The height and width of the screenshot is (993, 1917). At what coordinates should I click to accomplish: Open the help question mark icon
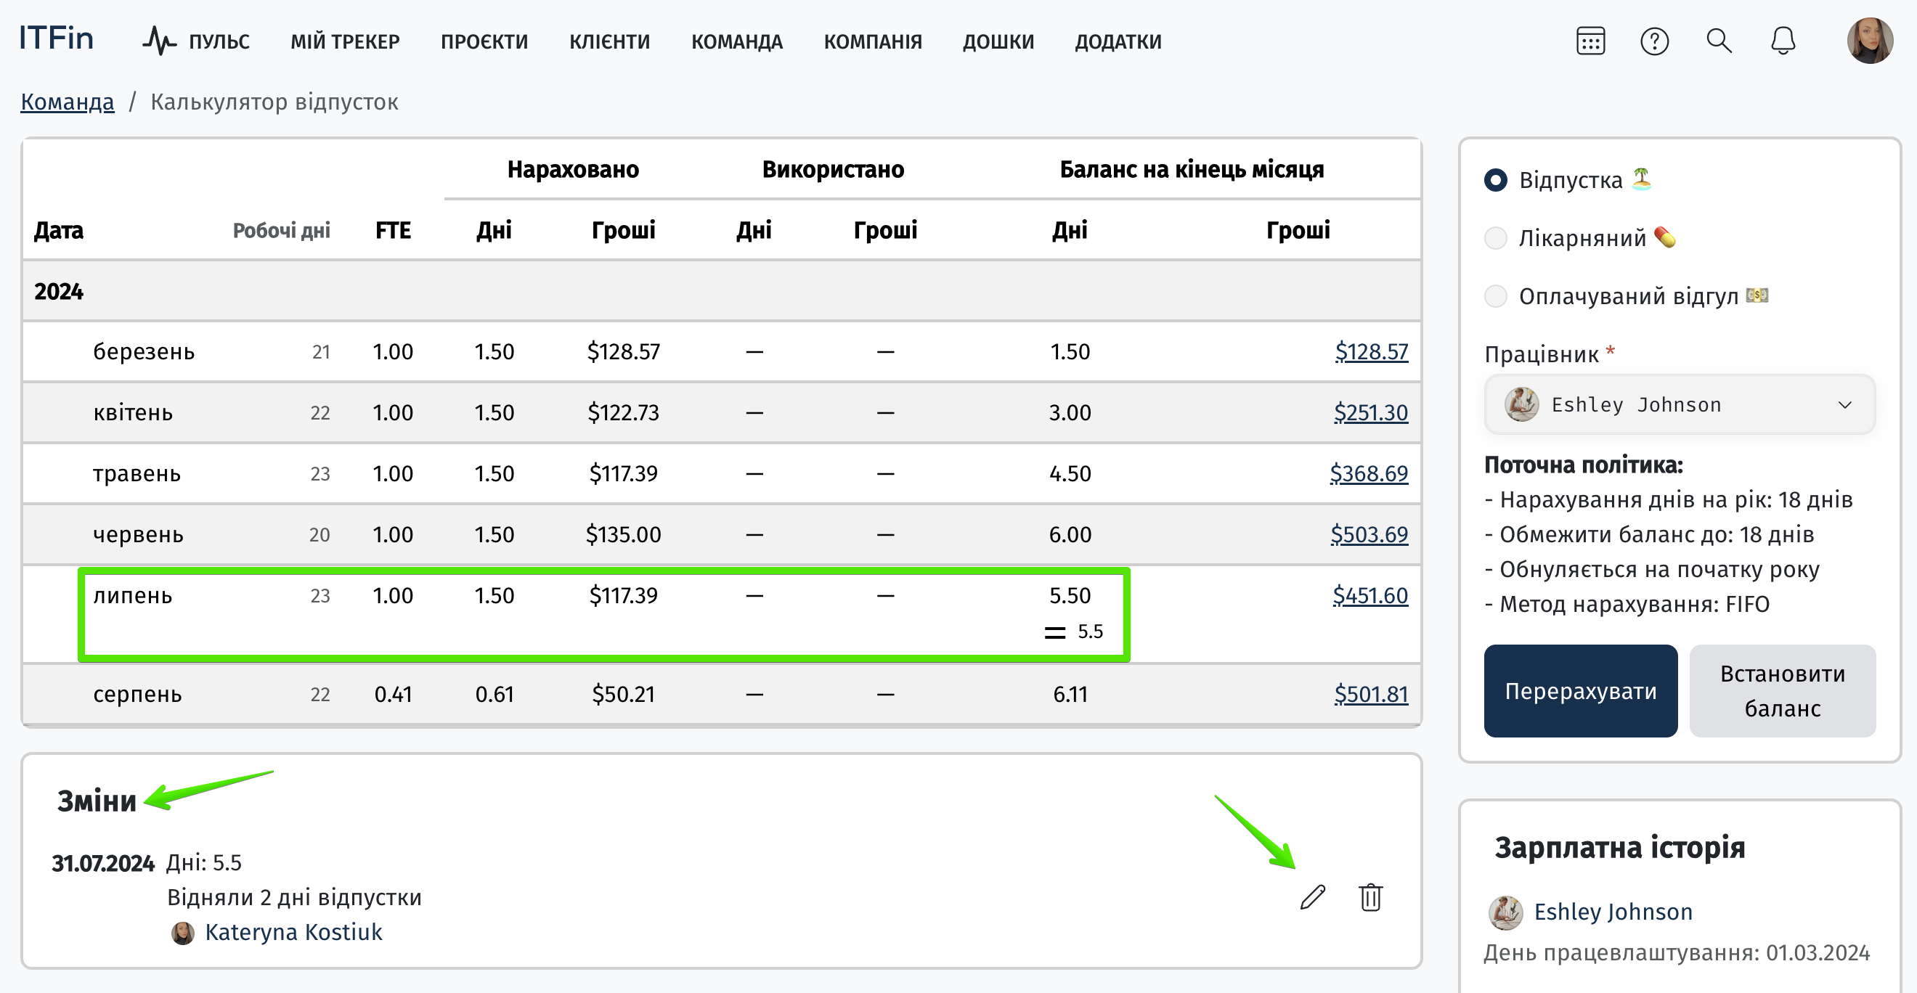point(1654,41)
